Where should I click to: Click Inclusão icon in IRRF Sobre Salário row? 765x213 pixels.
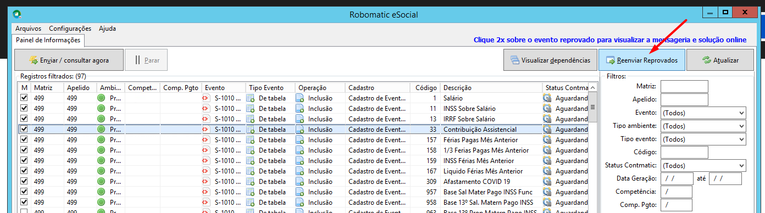[x=300, y=119]
